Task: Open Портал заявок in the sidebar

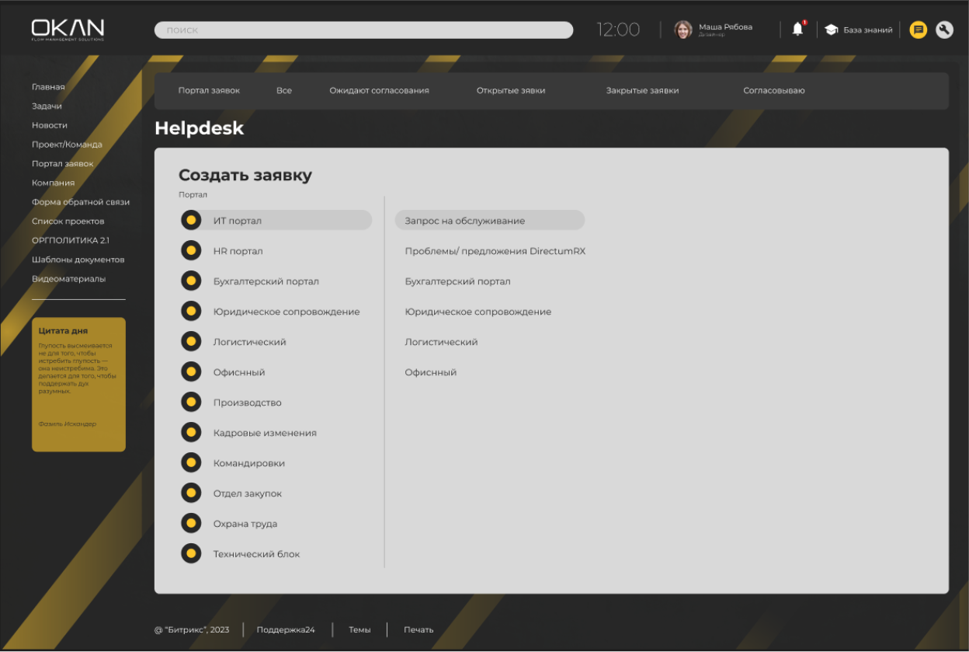Action: click(63, 164)
